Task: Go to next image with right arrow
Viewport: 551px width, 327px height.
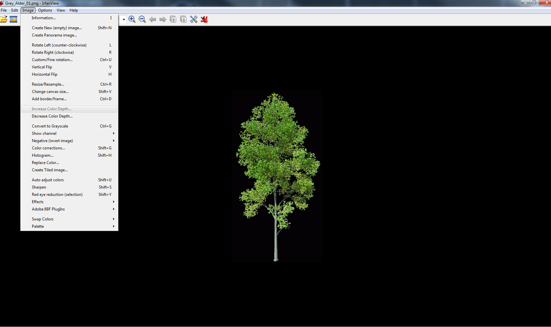Action: 163,19
